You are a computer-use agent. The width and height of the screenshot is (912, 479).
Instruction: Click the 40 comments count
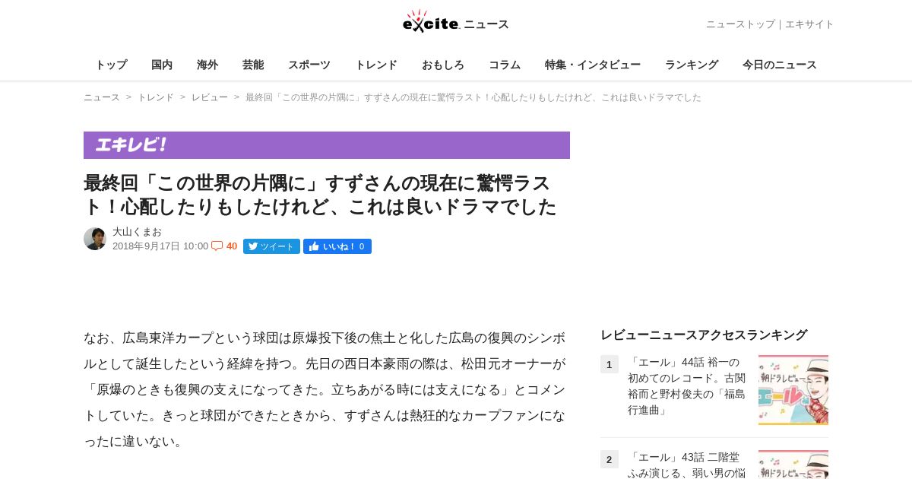(x=232, y=246)
